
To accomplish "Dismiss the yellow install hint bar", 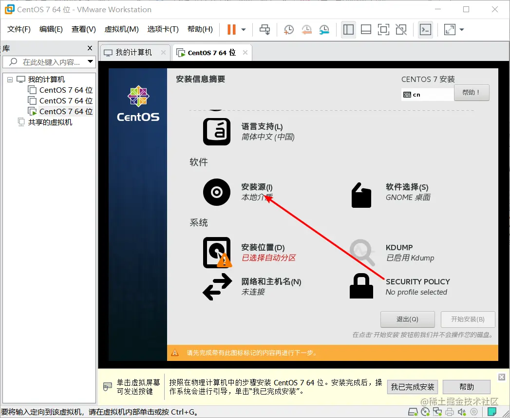I will click(x=502, y=377).
